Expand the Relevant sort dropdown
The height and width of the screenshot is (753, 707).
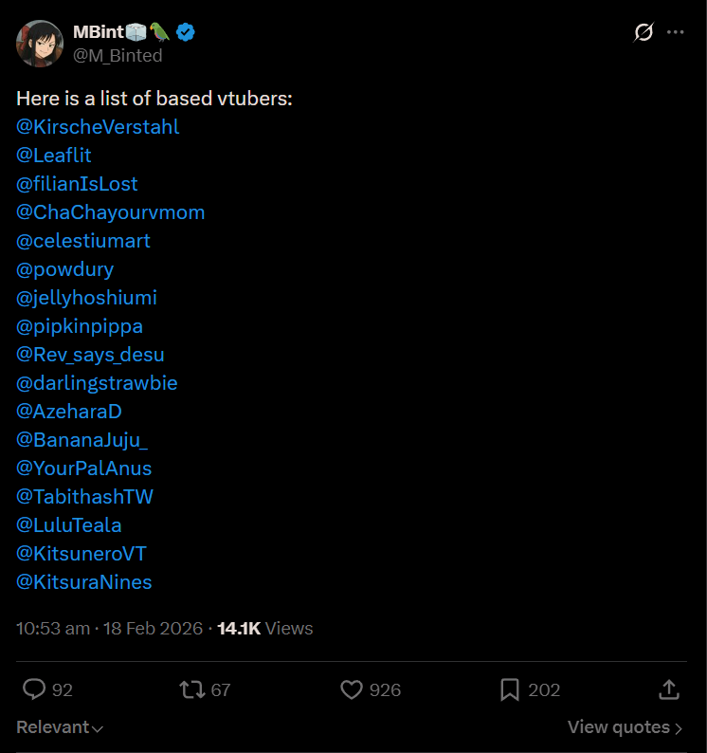[60, 727]
